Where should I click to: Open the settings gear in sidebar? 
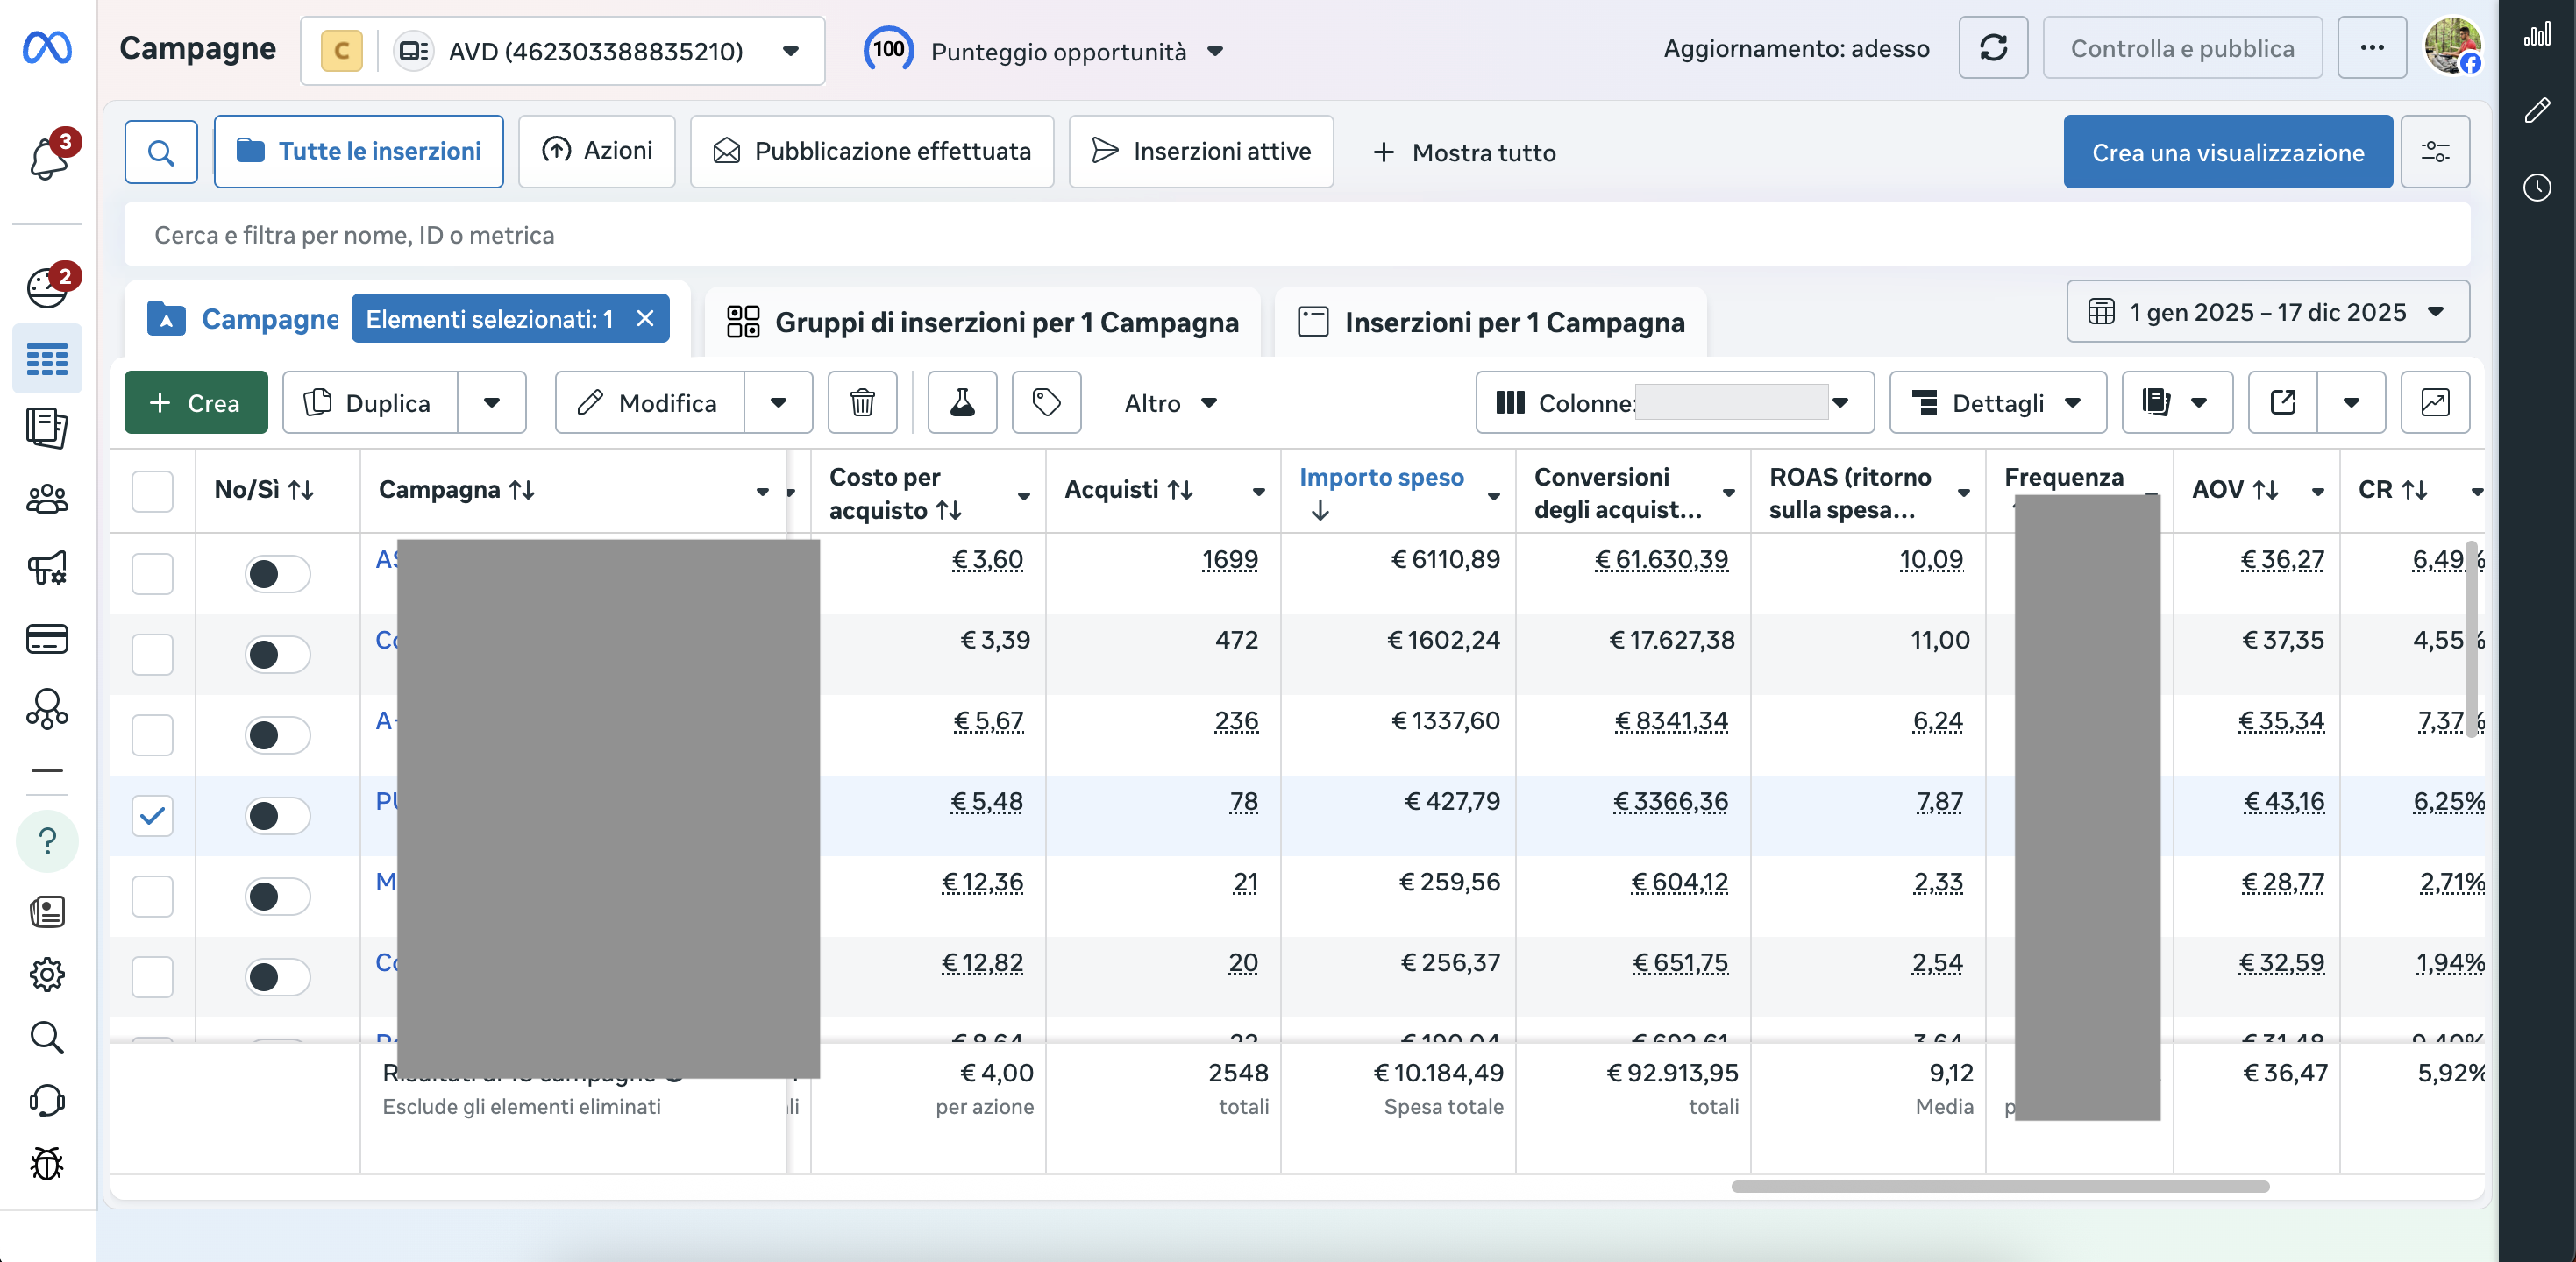point(47,975)
